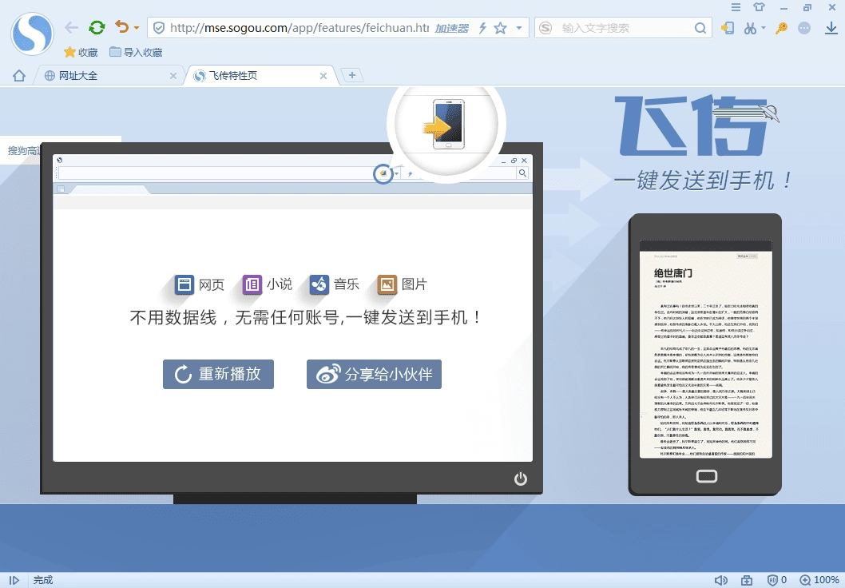Click the phone home button graphic
The width and height of the screenshot is (845, 588).
pyautogui.click(x=707, y=476)
